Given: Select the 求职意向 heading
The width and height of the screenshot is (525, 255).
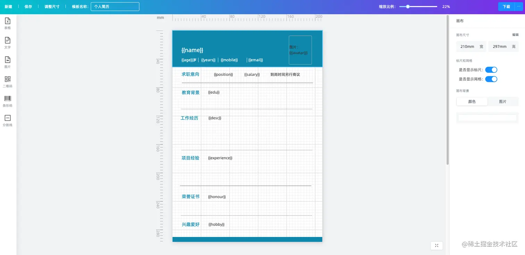Looking at the screenshot, I should pyautogui.click(x=190, y=74).
